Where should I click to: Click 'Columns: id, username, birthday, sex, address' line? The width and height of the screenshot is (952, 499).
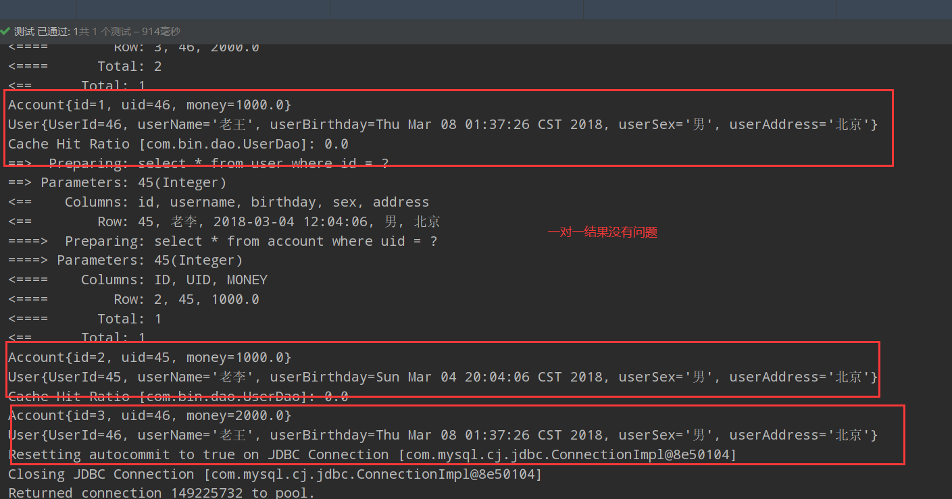(x=219, y=202)
